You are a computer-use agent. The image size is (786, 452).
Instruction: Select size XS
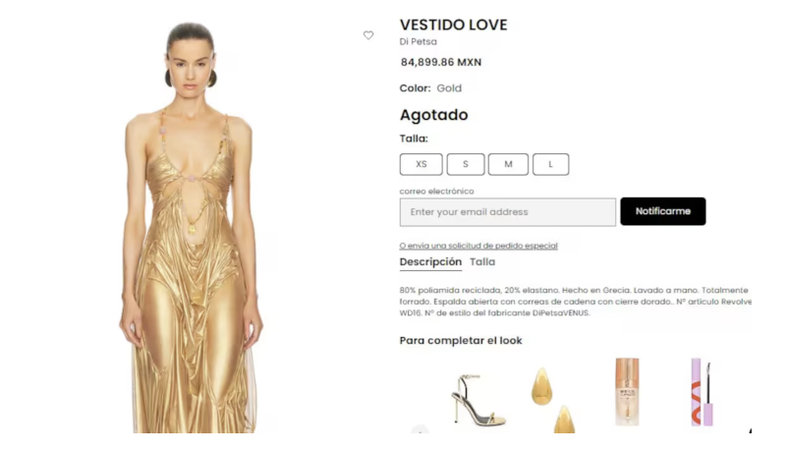tap(421, 164)
